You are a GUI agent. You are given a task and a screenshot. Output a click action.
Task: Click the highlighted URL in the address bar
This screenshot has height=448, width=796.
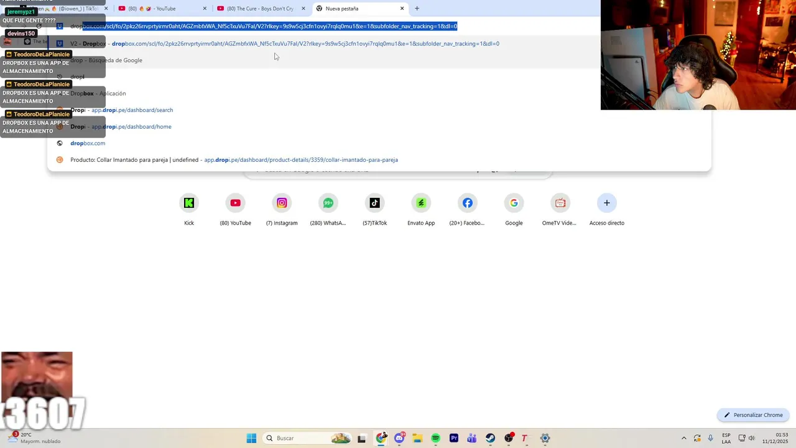[270, 26]
